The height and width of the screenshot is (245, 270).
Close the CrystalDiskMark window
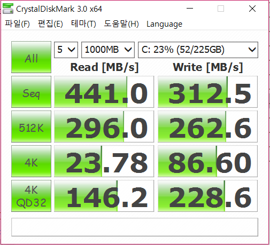252,9
